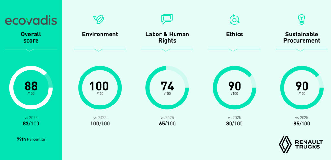Viewport: 331px width, 160px height.
Task: Click the Environment leaf icon
Action: (x=99, y=19)
